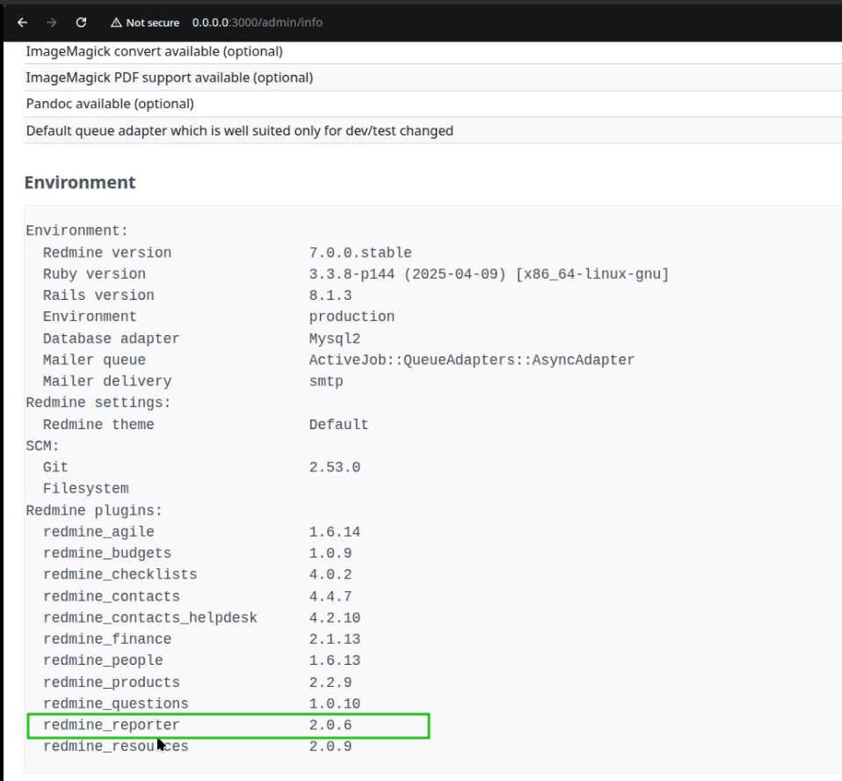842x781 pixels.
Task: Select the Git version '2.53.0'
Action: pyautogui.click(x=335, y=468)
